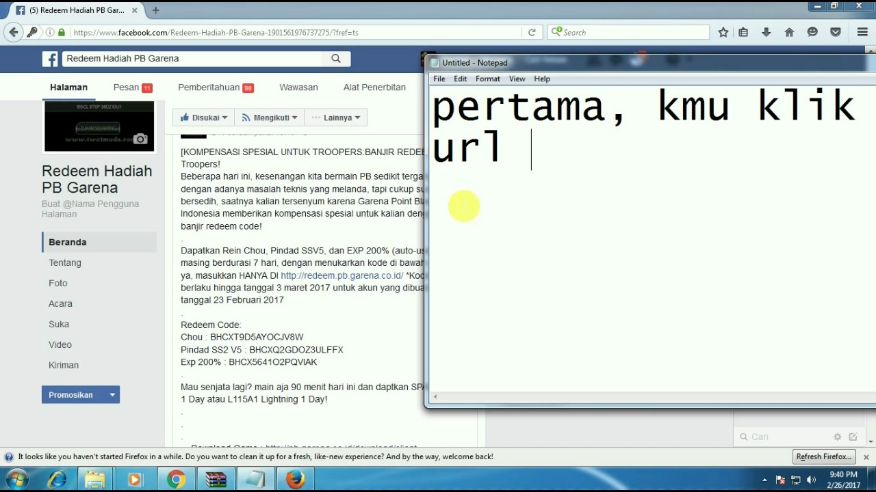Viewport: 876px width, 492px height.
Task: Click the key icon beside the address bar
Action: 32,32
